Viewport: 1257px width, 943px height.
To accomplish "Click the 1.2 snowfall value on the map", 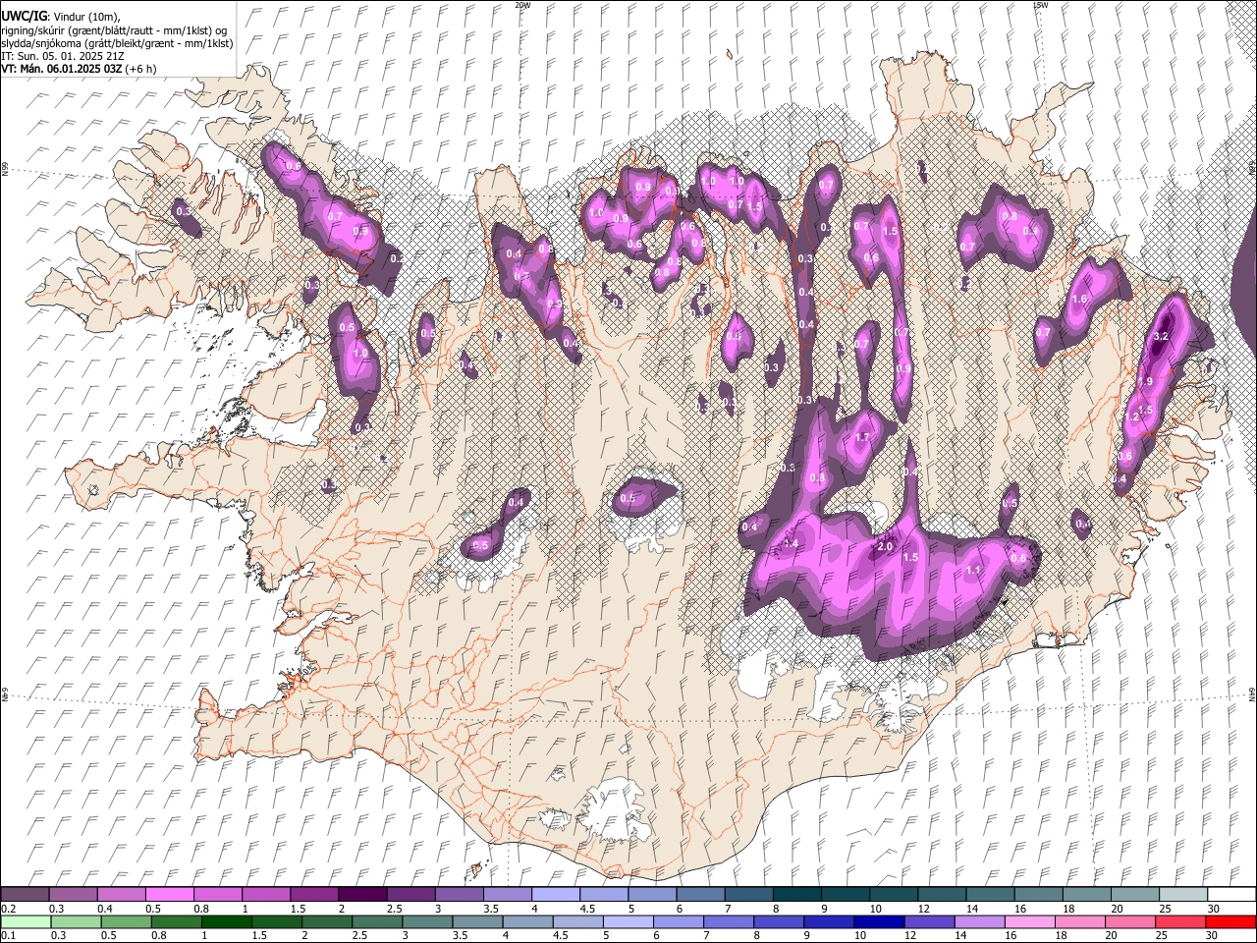I will pyautogui.click(x=1131, y=417).
